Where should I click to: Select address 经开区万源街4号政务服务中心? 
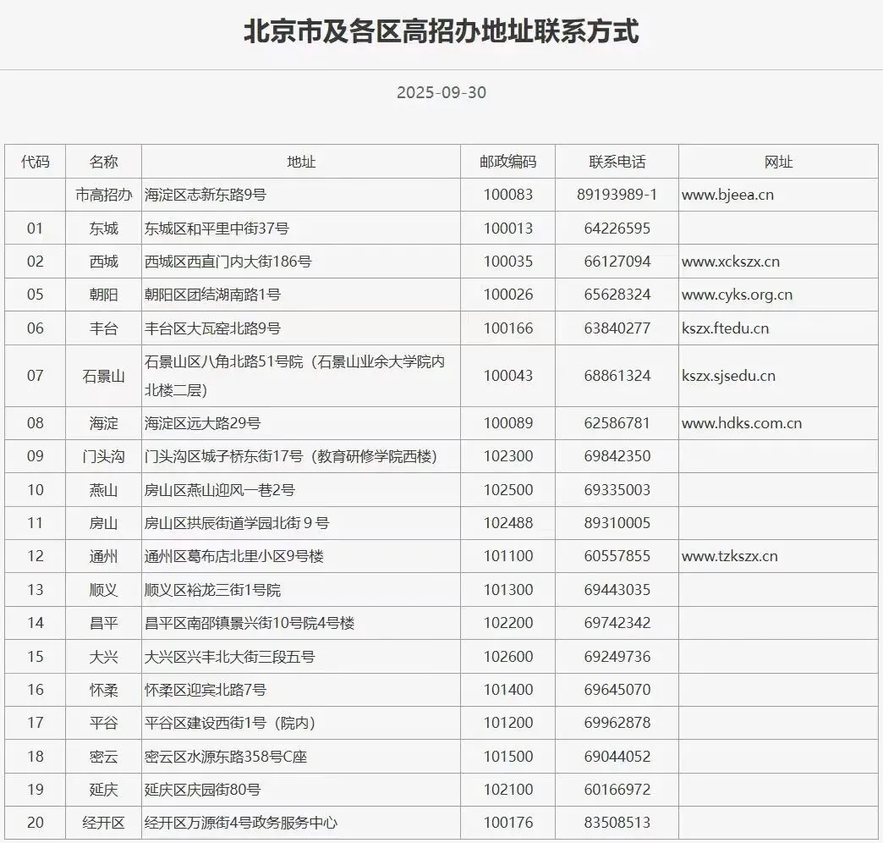pos(240,823)
